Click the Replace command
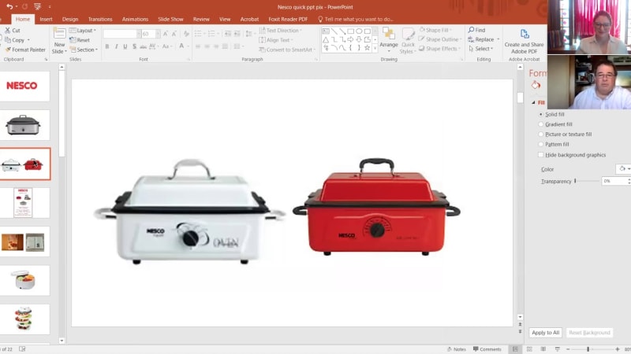 click(x=484, y=39)
